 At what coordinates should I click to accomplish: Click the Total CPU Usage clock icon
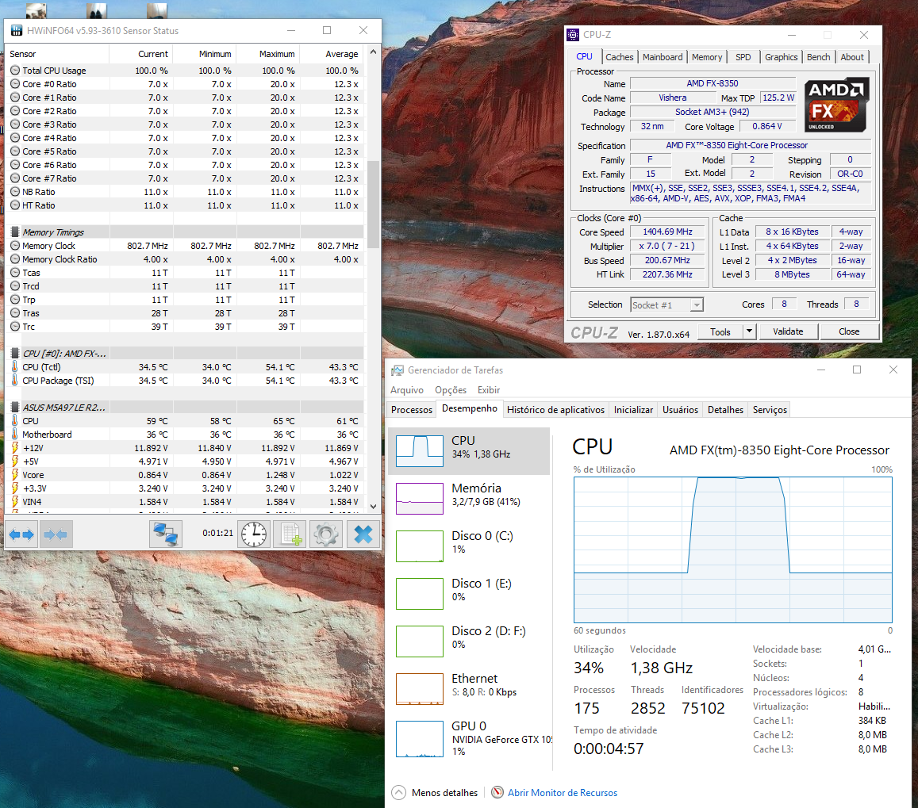tap(15, 71)
